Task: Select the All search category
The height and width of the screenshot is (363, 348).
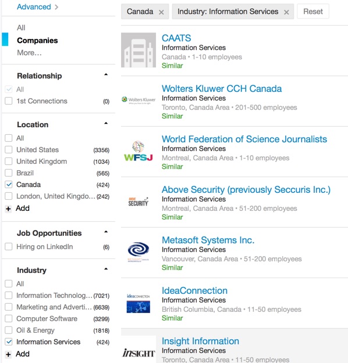Action: click(x=21, y=27)
